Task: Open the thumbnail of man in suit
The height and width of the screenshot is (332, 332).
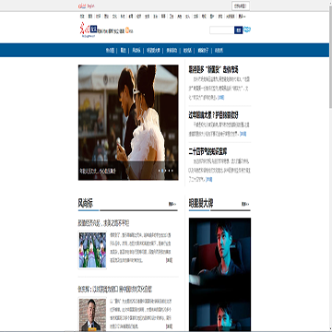Action: click(x=92, y=314)
